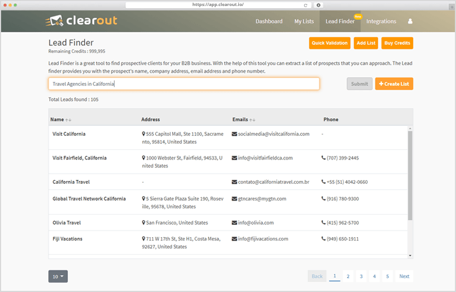
Task: Select the California Travel name cell
Action: tap(71, 182)
